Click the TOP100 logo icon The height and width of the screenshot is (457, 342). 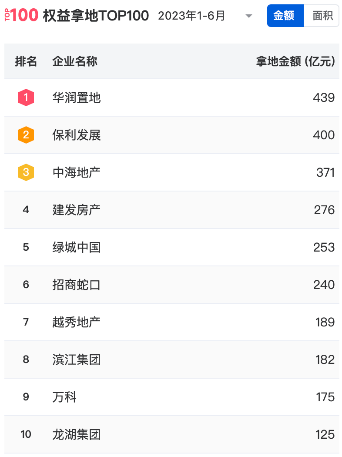21,15
